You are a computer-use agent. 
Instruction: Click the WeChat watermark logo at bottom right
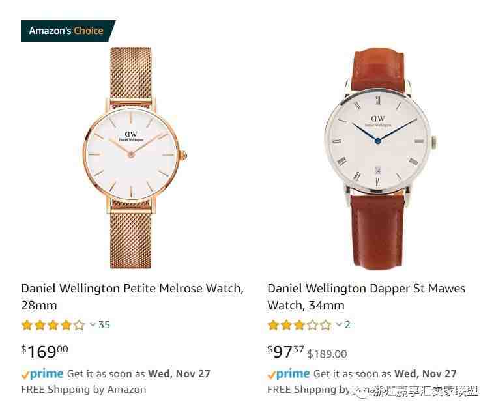[362, 392]
